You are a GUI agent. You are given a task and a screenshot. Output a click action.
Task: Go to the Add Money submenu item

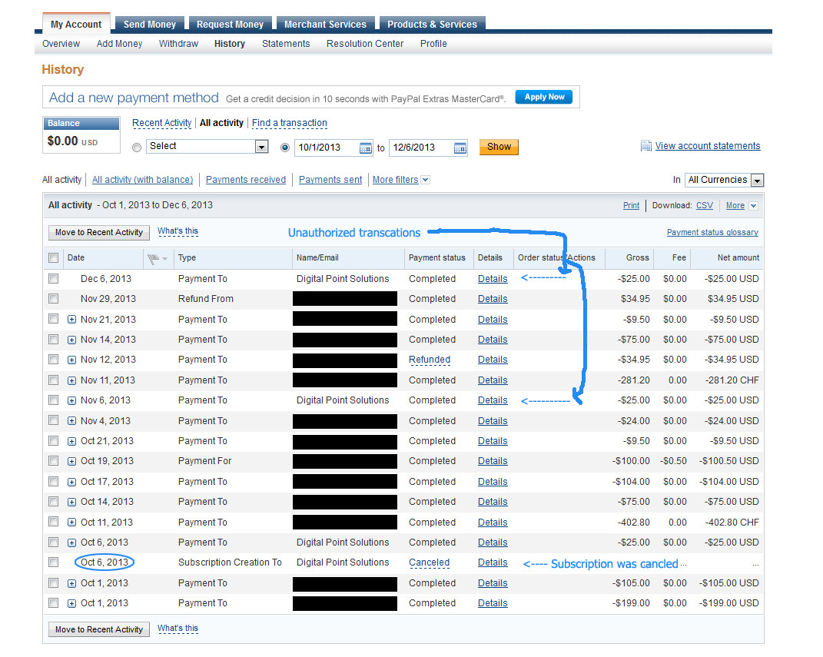point(119,44)
